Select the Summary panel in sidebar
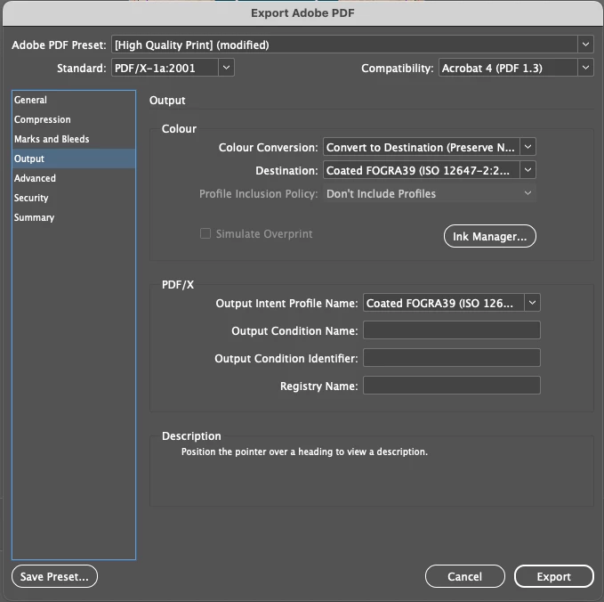The image size is (604, 602). (x=74, y=217)
